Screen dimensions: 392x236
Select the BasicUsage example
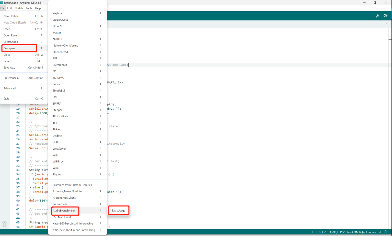(x=118, y=210)
